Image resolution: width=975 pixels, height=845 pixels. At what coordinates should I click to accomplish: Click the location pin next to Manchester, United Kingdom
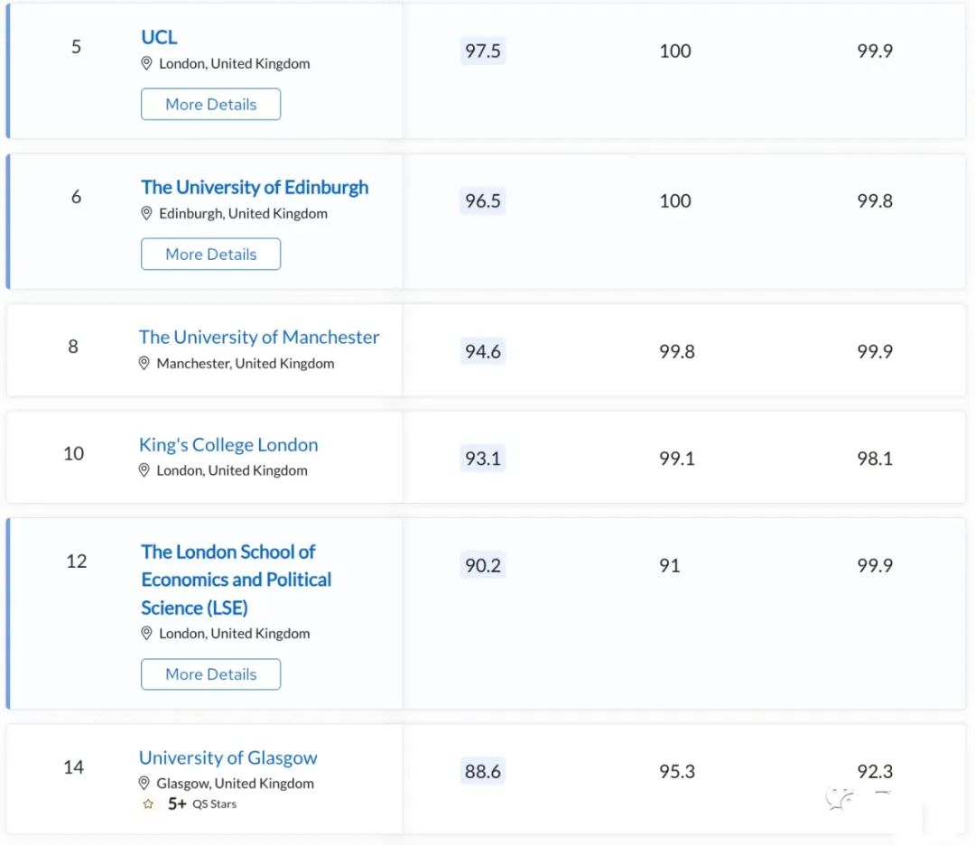pos(144,364)
